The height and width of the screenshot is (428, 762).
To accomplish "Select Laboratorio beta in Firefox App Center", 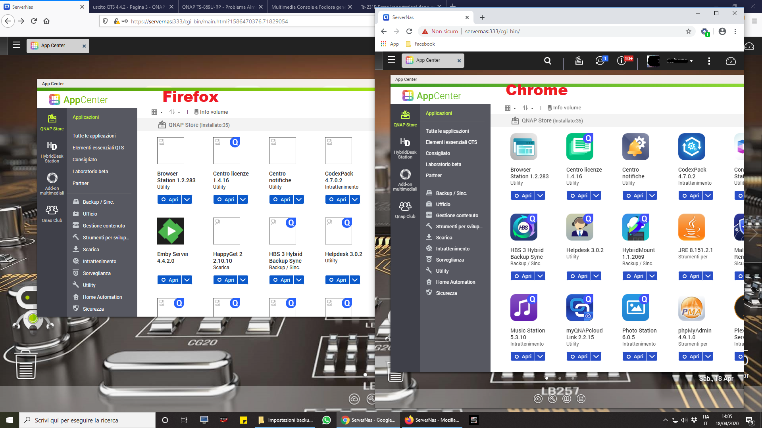I will (x=90, y=172).
